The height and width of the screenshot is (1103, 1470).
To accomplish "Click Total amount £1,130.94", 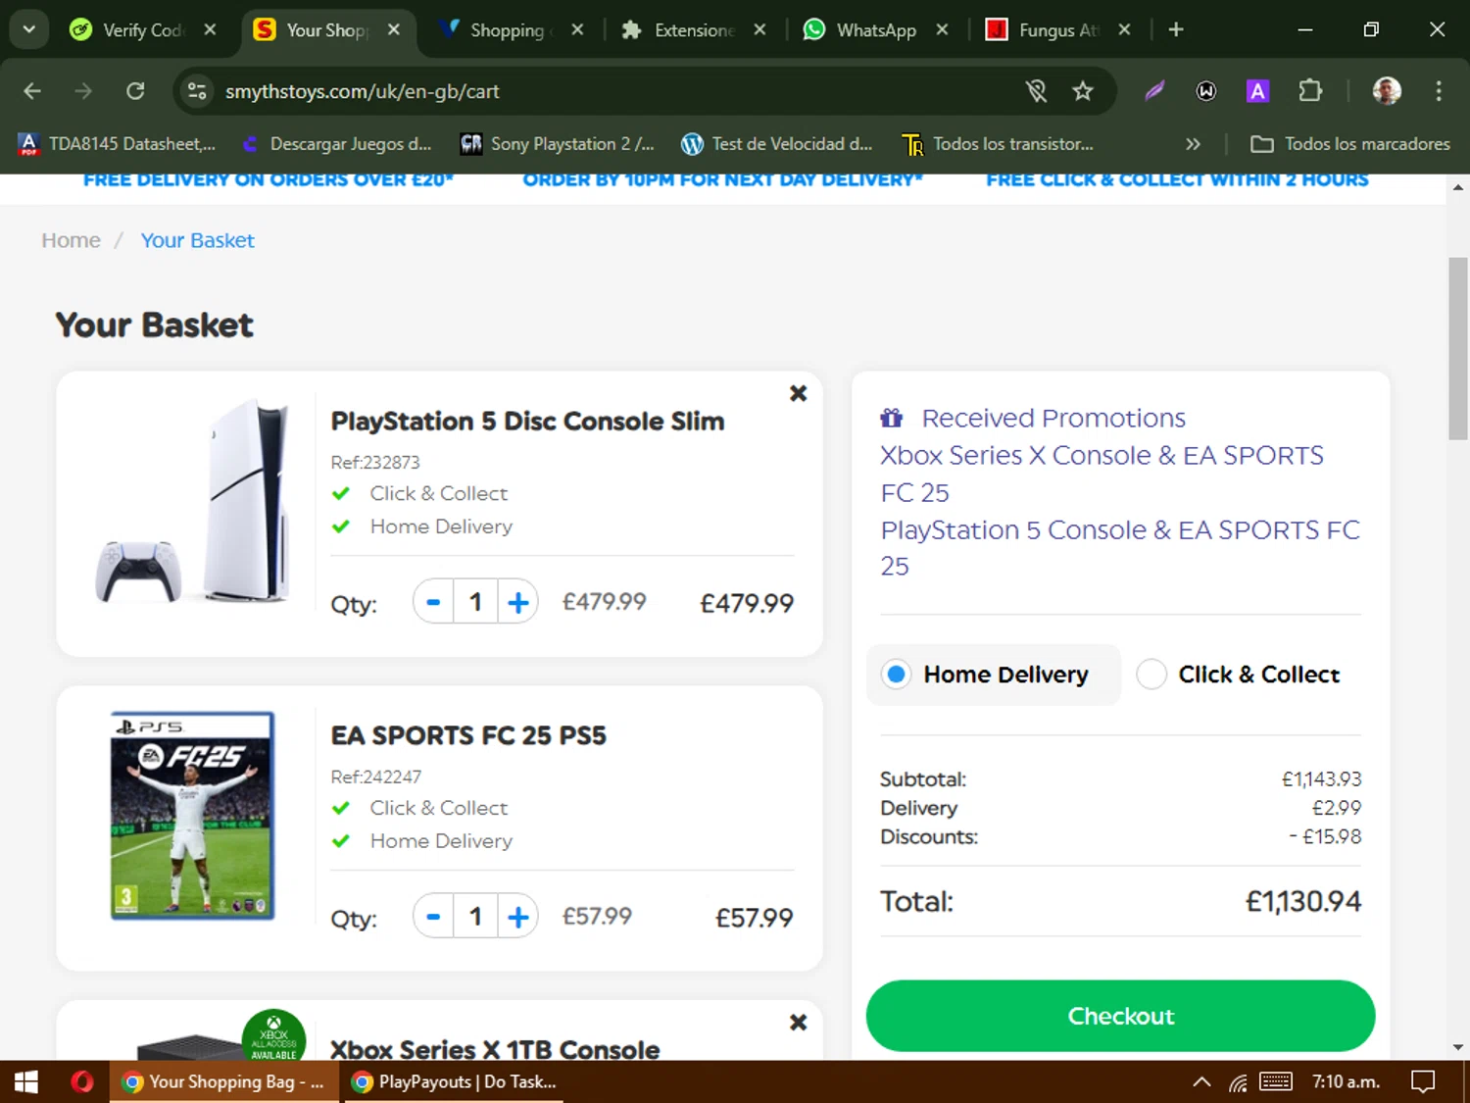I will pos(1302,901).
